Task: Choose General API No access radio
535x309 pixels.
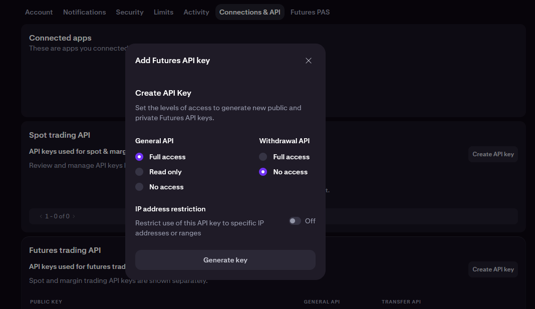Action: coord(139,187)
